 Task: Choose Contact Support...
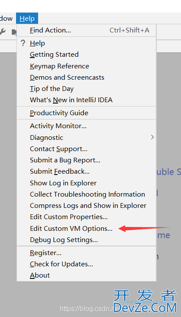point(86,149)
